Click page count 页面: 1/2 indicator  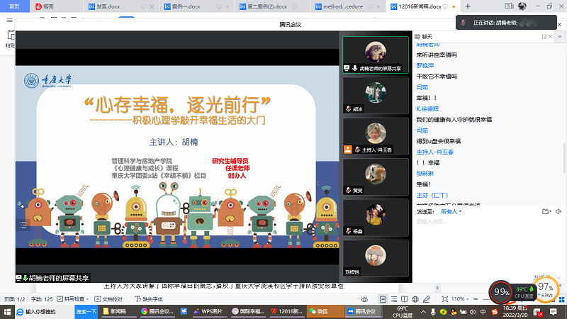[14, 299]
